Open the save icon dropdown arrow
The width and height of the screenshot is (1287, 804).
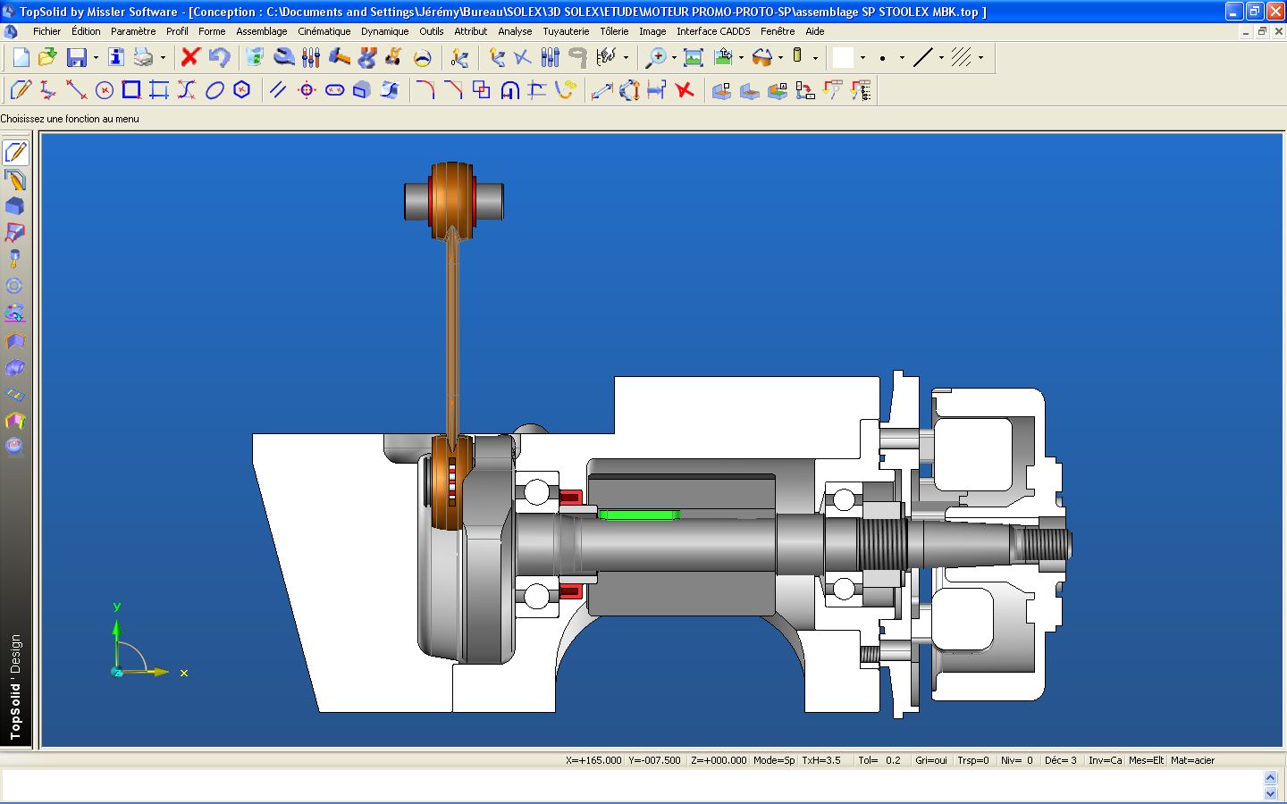point(96,58)
